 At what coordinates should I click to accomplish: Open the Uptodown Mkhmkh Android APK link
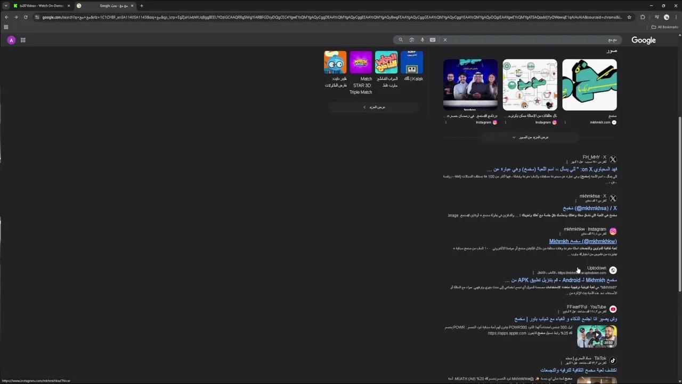pos(561,280)
